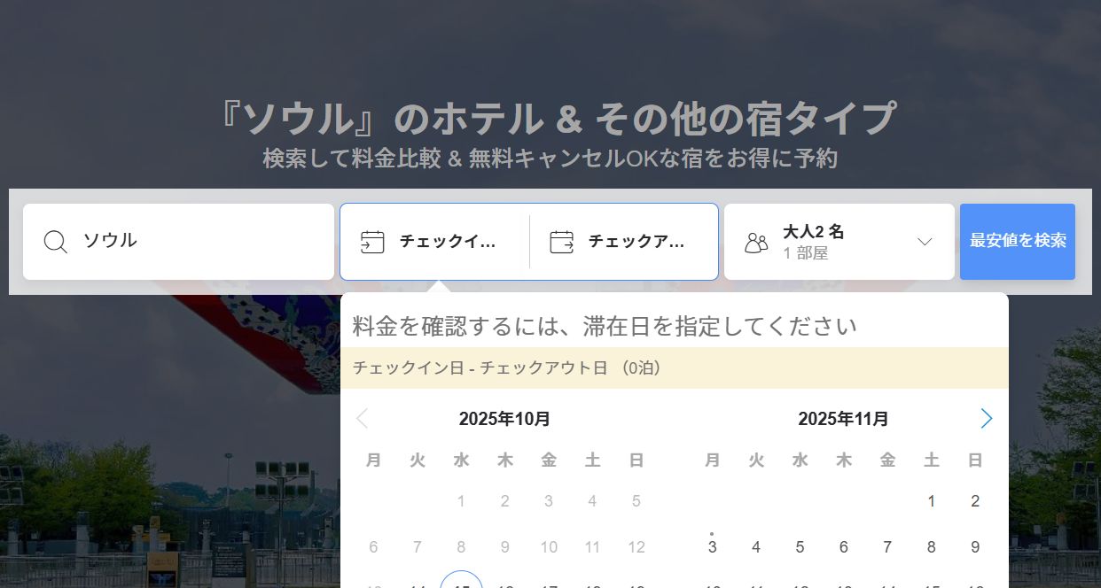Click the check-in calendar icon

372,242
